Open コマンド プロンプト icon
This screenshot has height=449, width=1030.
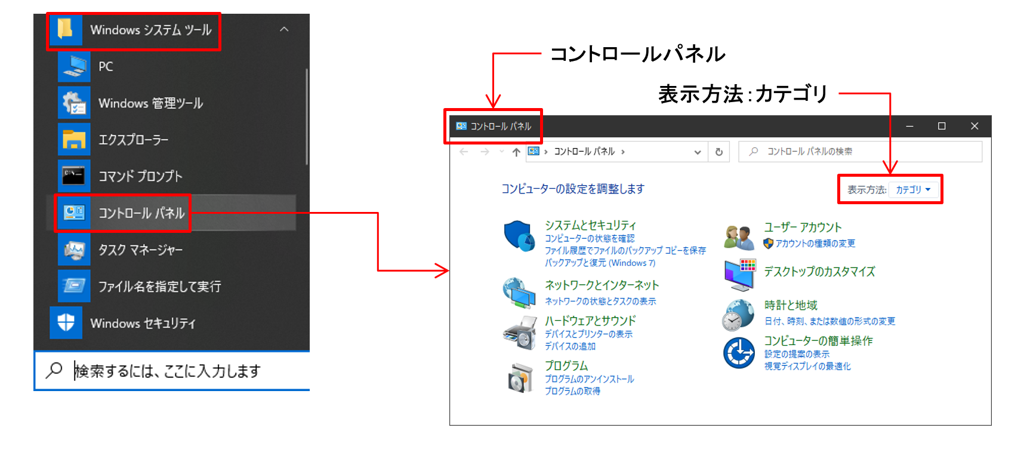74,176
